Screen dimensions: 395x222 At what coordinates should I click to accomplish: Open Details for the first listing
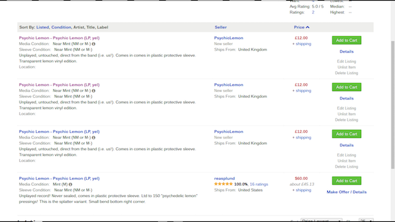click(346, 52)
